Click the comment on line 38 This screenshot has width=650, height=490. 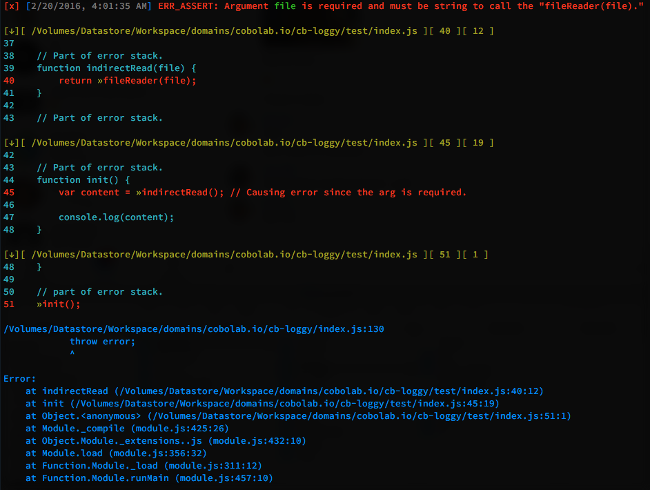[x=99, y=56]
